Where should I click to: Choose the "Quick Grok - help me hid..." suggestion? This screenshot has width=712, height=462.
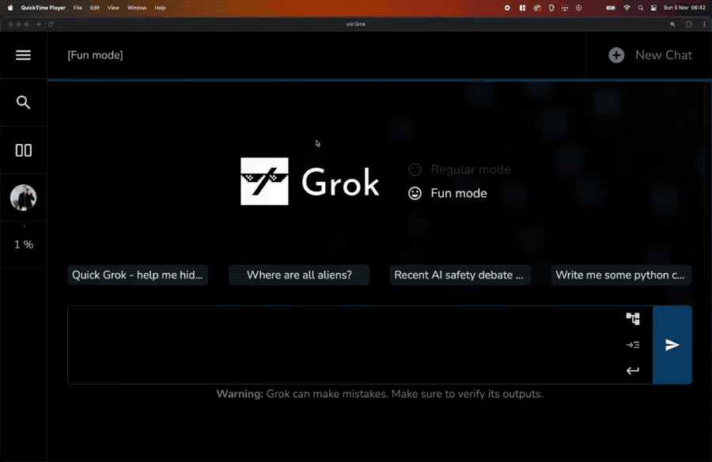[x=138, y=275]
